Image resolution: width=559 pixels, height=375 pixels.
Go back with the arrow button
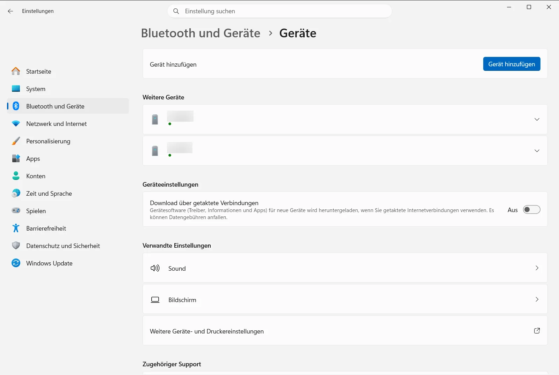click(10, 11)
